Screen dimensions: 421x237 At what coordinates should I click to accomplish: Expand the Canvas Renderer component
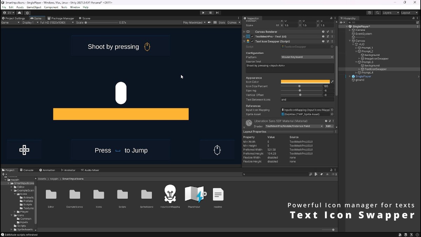click(x=244, y=32)
